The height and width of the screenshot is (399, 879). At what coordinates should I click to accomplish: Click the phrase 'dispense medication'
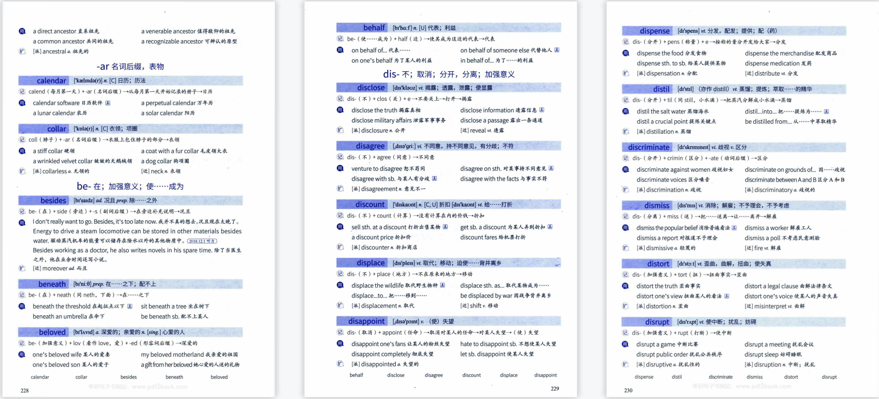(x=772, y=63)
